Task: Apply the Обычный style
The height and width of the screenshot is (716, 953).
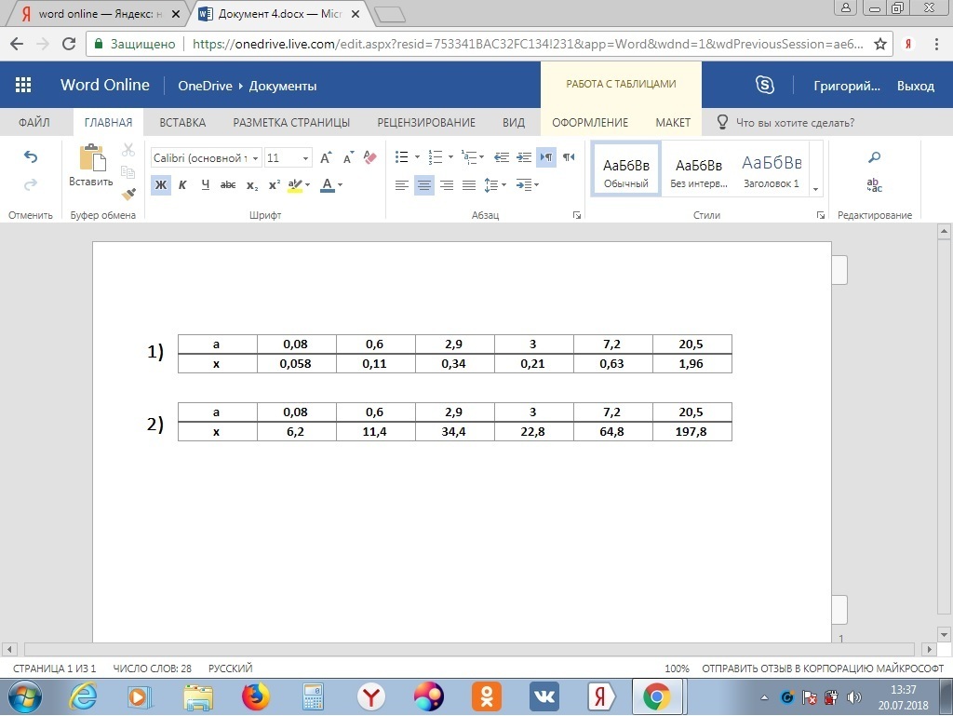Action: pos(626,169)
